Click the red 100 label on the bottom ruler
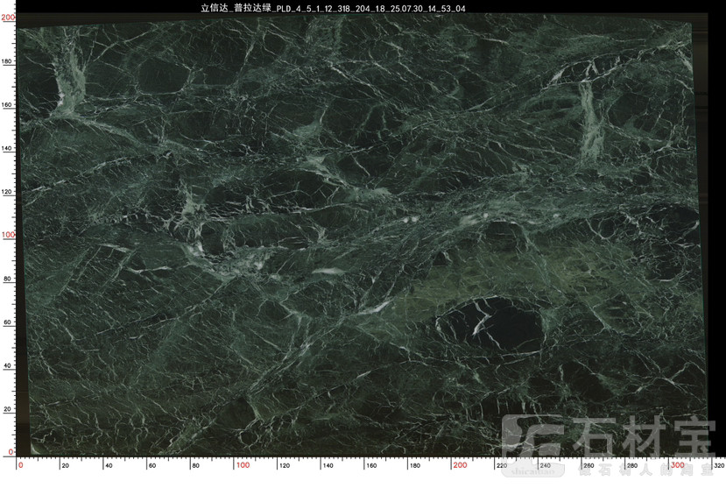 click(243, 465)
